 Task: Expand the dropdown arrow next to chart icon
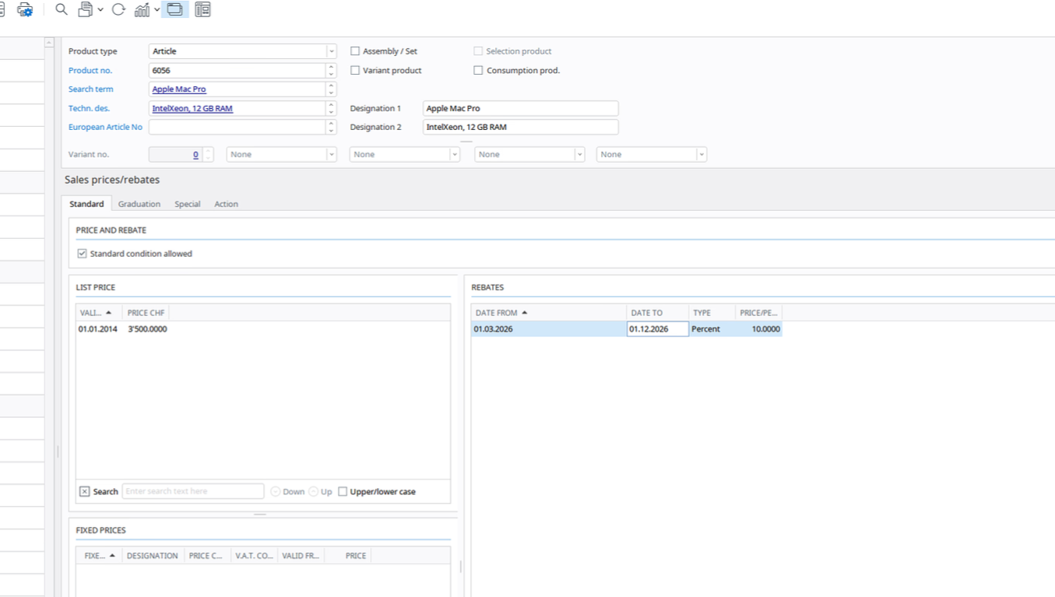point(156,10)
